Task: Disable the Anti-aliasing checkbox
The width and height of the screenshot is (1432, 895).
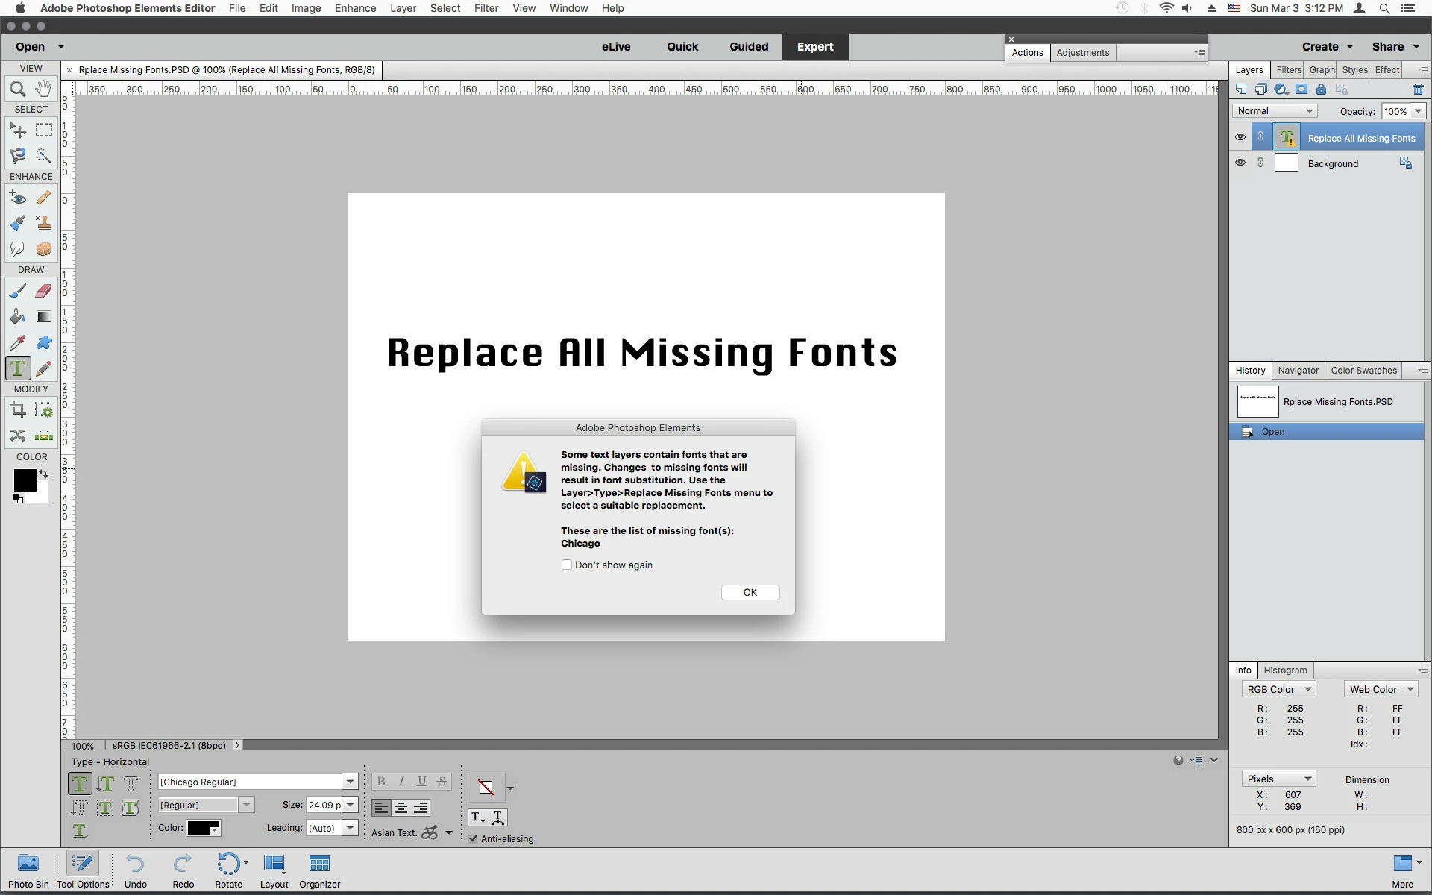Action: point(473,839)
